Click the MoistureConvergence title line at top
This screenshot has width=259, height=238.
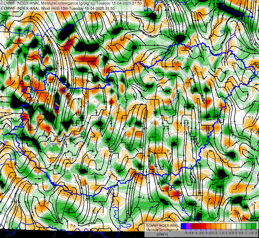coord(71,3)
